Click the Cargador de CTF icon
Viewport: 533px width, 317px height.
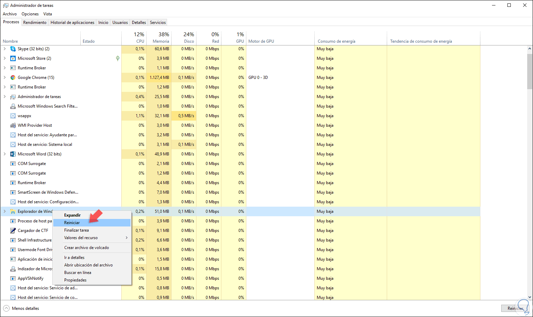coord(13,231)
